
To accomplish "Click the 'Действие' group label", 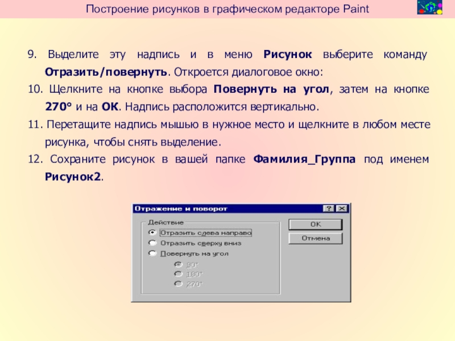I will point(166,222).
